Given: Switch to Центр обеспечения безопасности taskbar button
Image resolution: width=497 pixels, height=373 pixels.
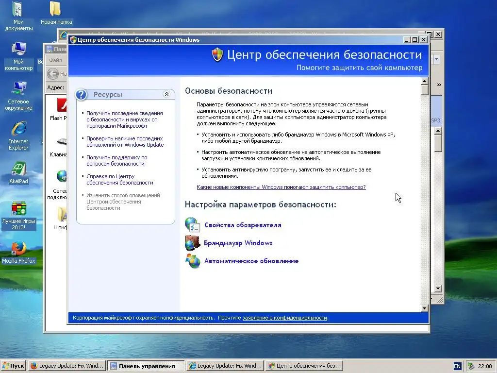Looking at the screenshot, I should tap(305, 366).
